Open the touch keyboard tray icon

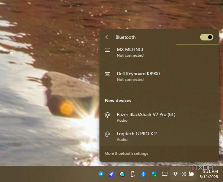pos(165,174)
